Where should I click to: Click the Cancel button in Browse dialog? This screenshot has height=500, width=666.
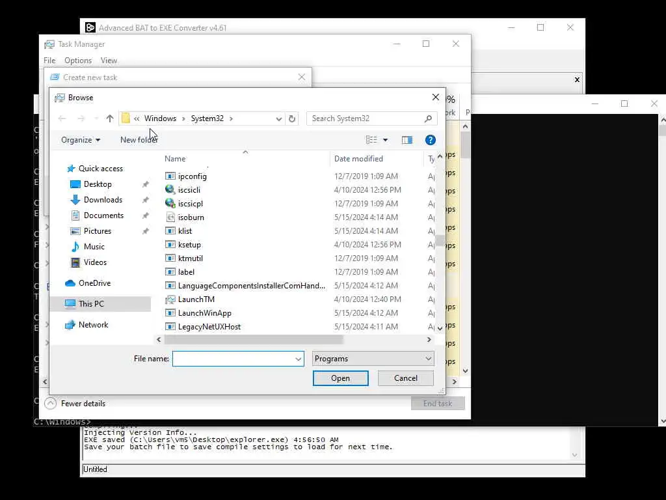click(x=406, y=378)
